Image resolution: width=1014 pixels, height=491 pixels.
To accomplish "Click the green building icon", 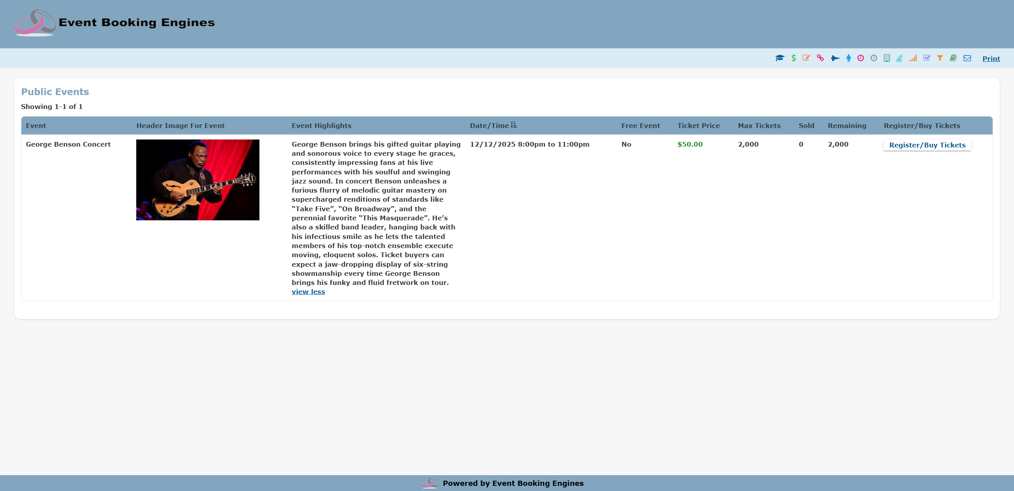I will click(887, 58).
